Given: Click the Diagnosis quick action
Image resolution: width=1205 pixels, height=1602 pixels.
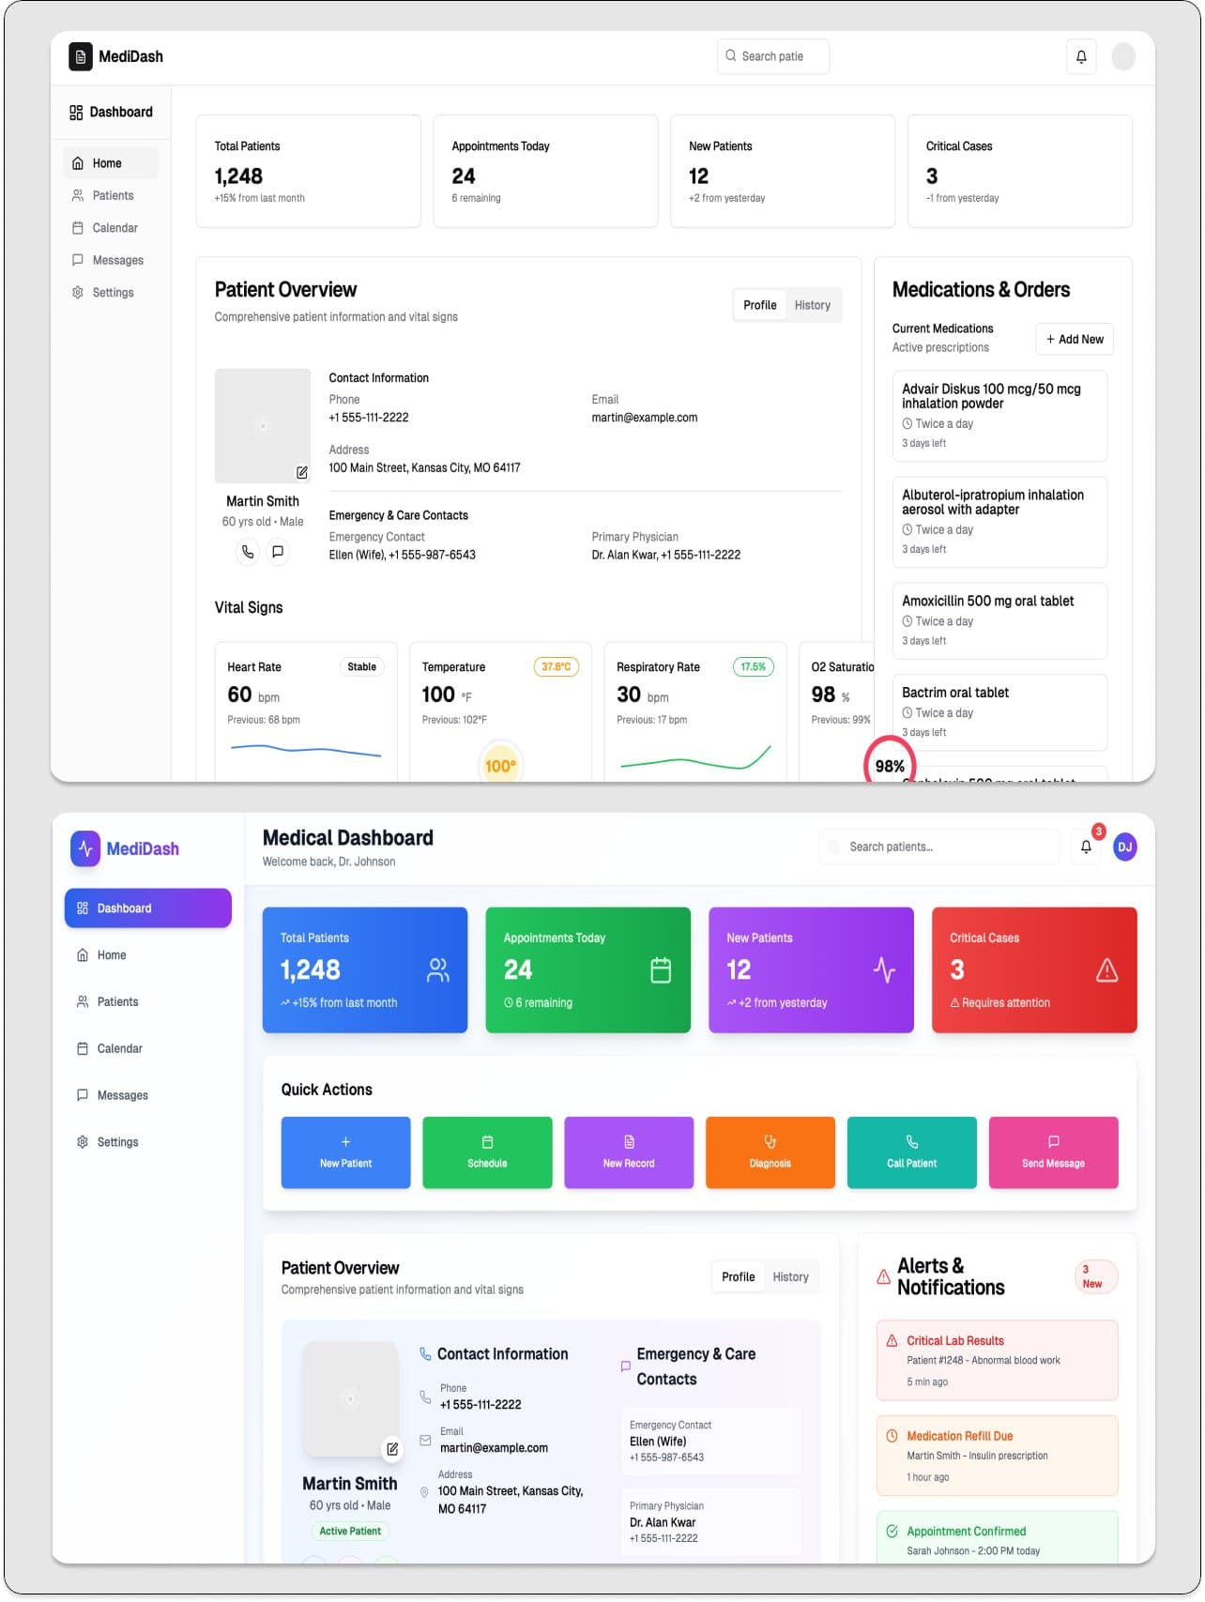Looking at the screenshot, I should tap(770, 1152).
